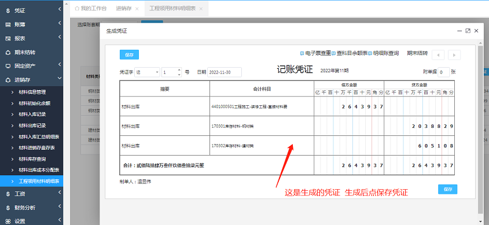The image size is (489, 225).
Task: Click account cell 170302库存材料-建材类
Action: click(262, 146)
